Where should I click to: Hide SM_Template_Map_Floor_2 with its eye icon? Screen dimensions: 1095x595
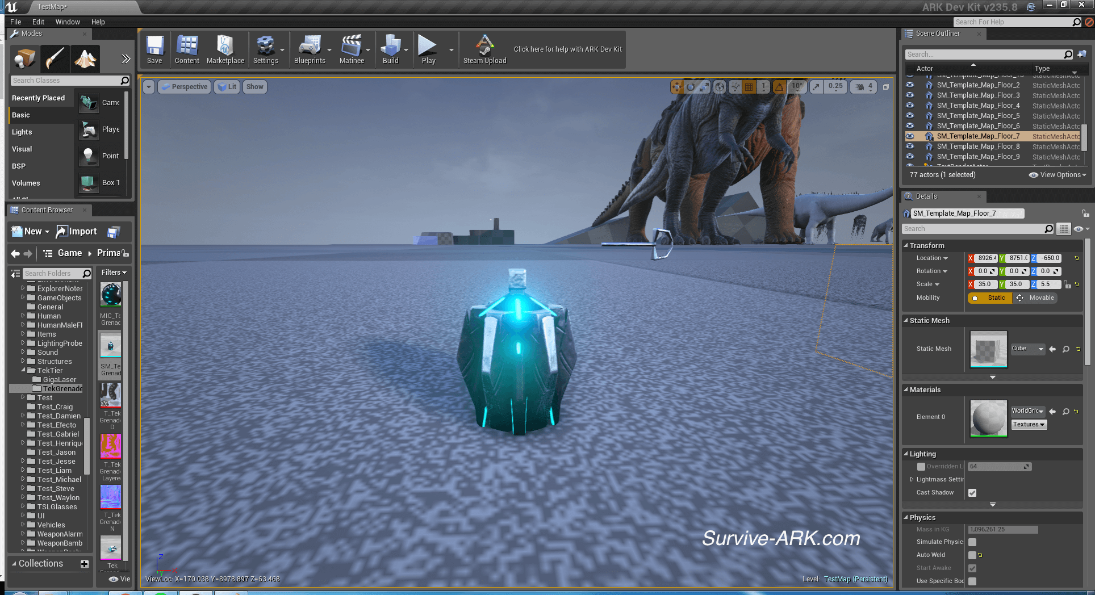[x=910, y=85]
